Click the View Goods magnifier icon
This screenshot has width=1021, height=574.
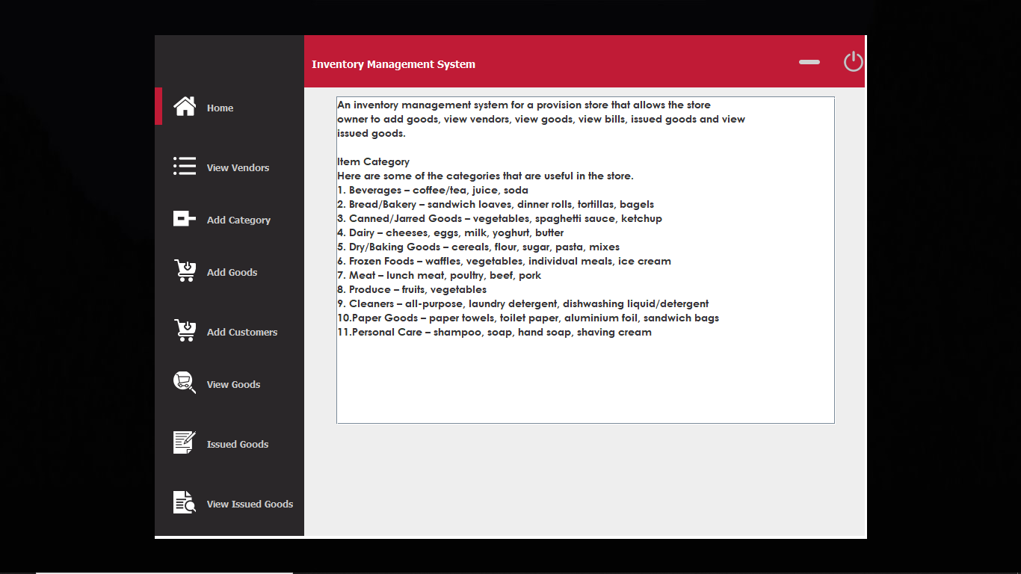[185, 383]
